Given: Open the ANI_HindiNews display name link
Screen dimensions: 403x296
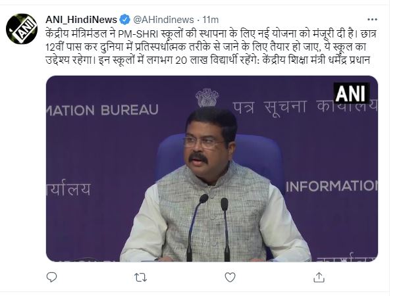Looking at the screenshot, I should [81, 20].
